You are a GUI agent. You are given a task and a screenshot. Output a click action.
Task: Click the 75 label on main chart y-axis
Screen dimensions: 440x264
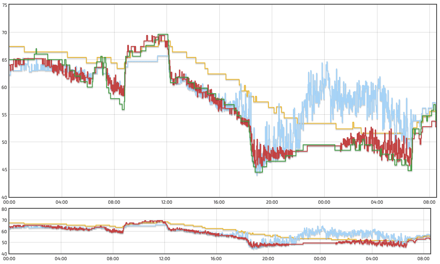[5, 5]
